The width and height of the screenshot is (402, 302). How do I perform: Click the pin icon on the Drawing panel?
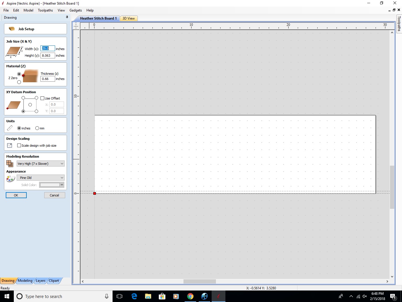(67, 17)
